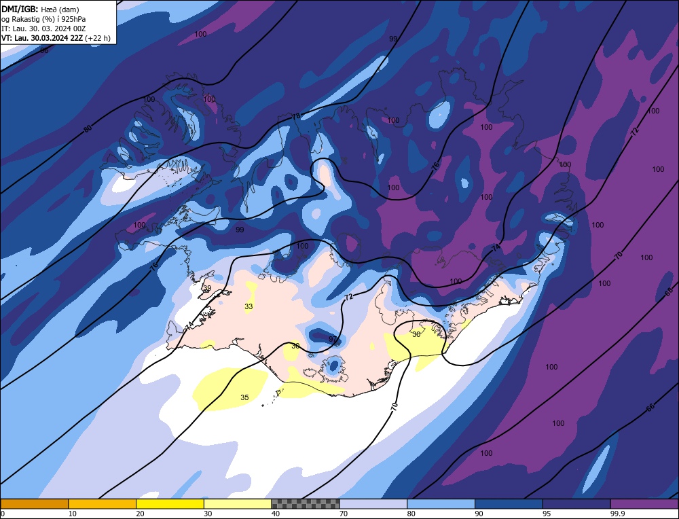
Task: Click the humidity value '39' on the map
Action: 207,288
